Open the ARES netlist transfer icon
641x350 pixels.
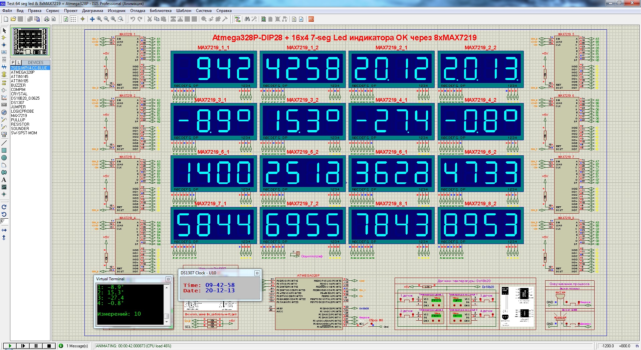pos(311,19)
